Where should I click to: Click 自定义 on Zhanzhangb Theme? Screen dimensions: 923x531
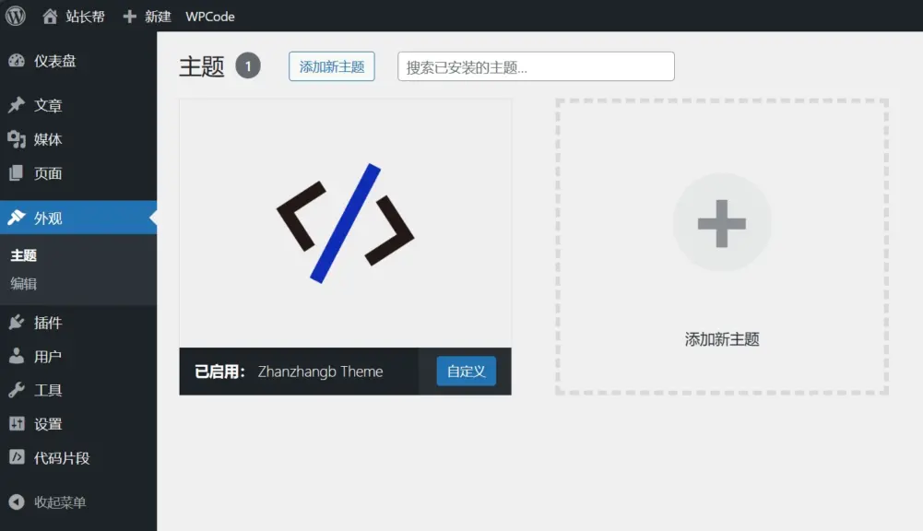465,371
